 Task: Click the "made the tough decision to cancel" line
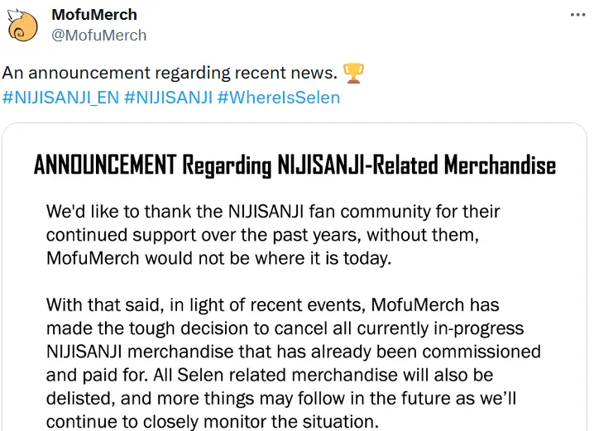click(285, 328)
